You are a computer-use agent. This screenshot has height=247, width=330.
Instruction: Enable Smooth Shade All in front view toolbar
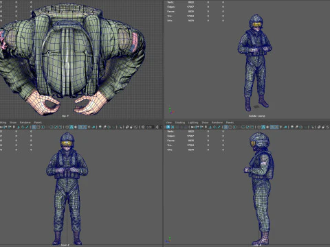click(x=71, y=127)
